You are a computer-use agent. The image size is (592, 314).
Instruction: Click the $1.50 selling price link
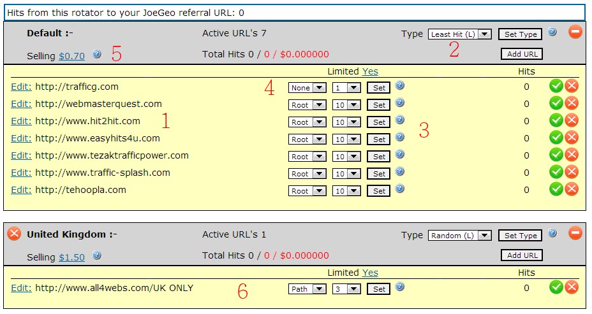pyautogui.click(x=71, y=257)
